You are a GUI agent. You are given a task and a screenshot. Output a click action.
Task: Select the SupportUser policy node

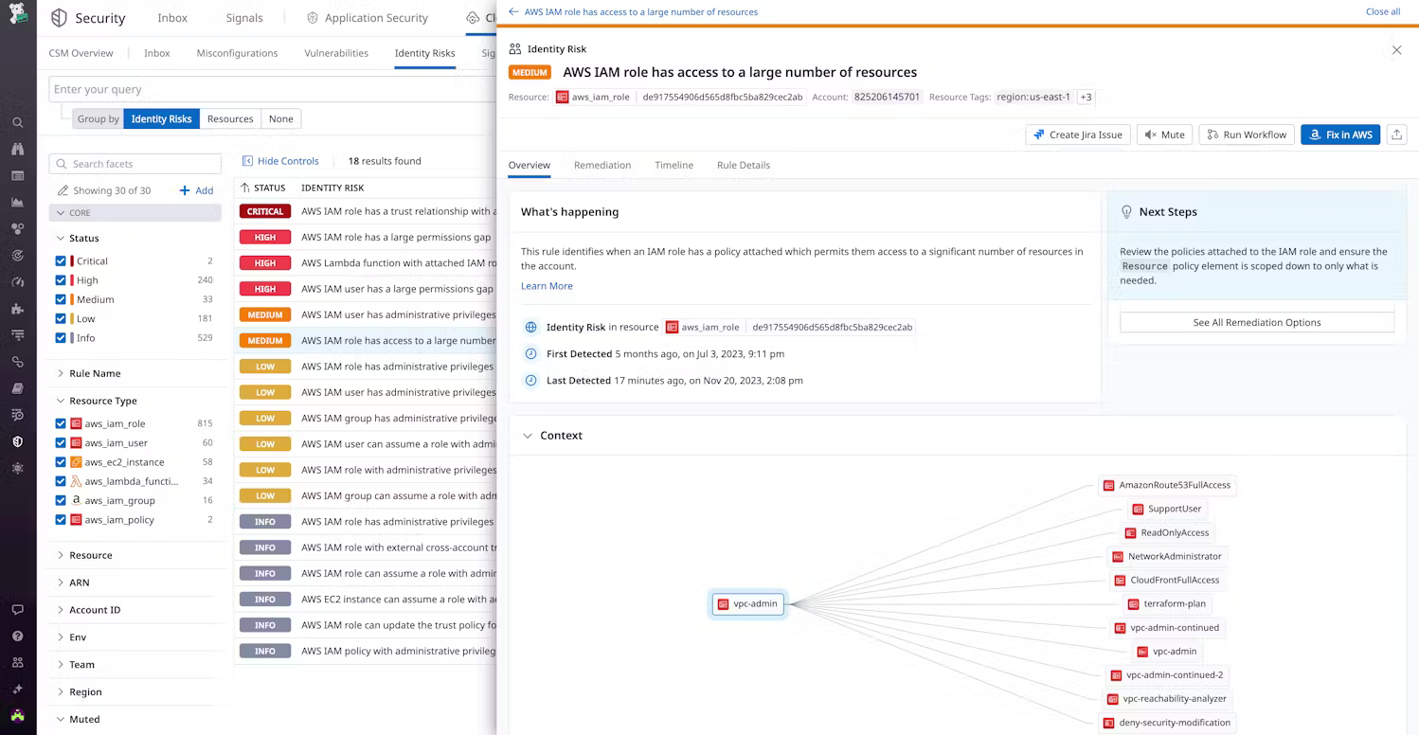[x=1166, y=509]
